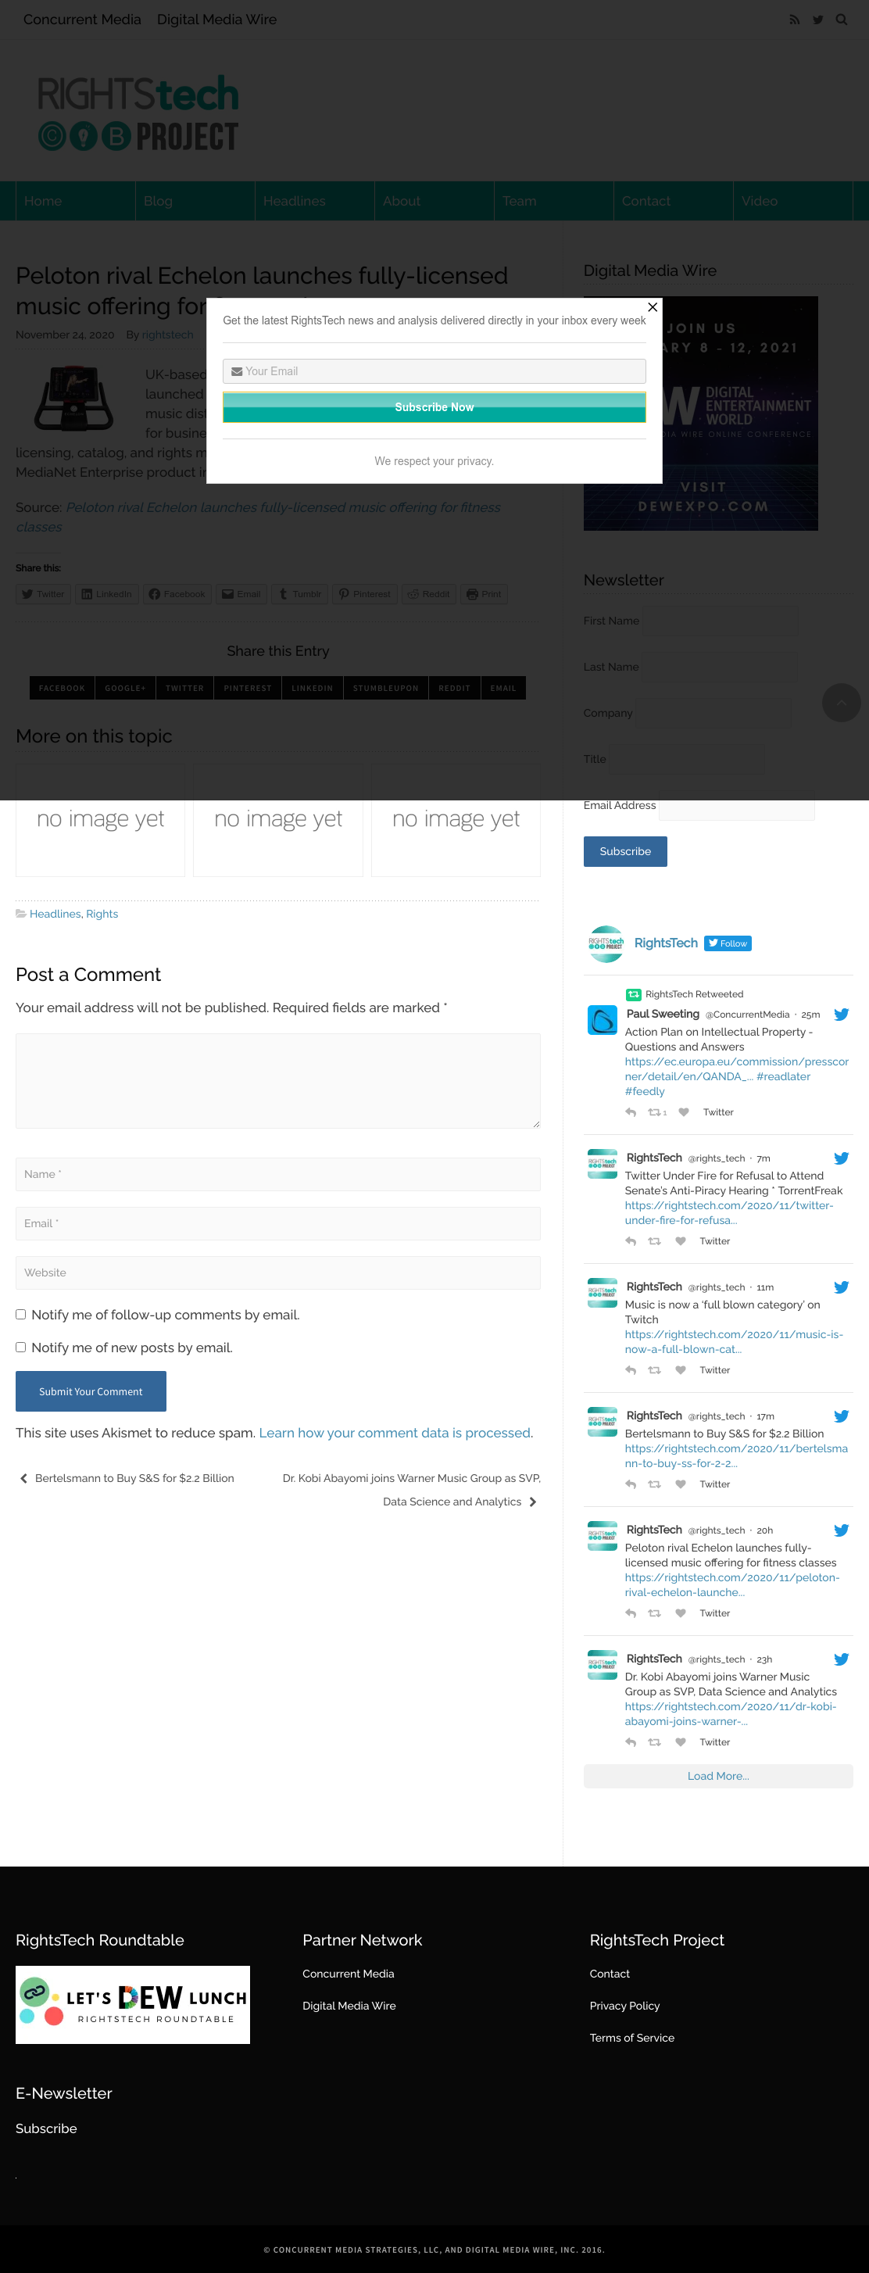Image resolution: width=869 pixels, height=2273 pixels.
Task: Open the About menu item
Action: click(434, 201)
